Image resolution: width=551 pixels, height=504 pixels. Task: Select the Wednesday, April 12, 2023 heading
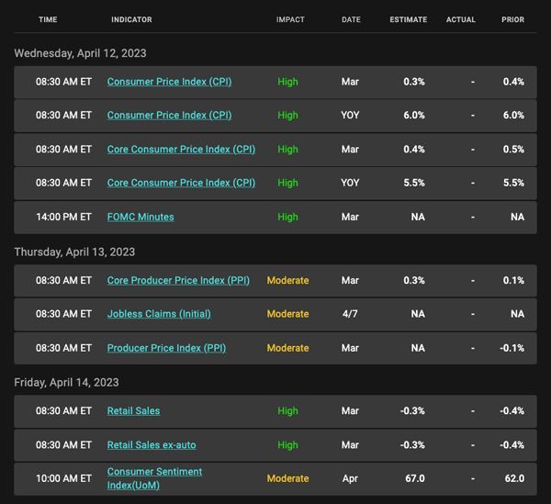click(x=80, y=53)
